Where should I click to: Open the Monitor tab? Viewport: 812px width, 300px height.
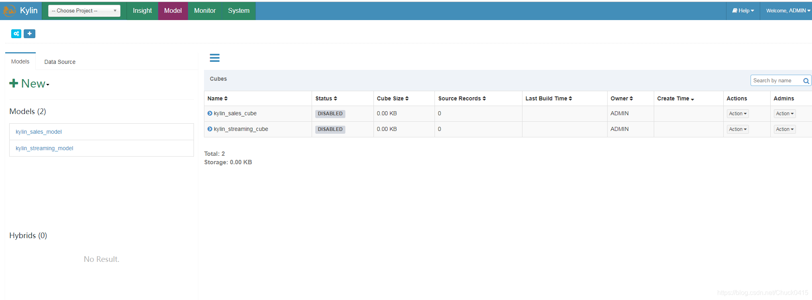tap(205, 10)
